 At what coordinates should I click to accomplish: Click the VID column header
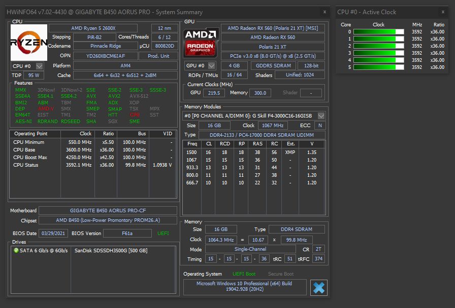tap(163, 134)
